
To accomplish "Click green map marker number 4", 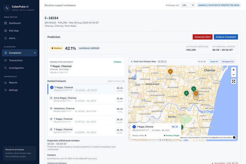I will (194, 89).
